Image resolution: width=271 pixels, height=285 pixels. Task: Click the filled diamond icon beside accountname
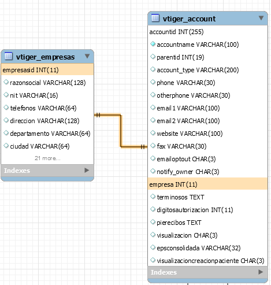point(153,44)
